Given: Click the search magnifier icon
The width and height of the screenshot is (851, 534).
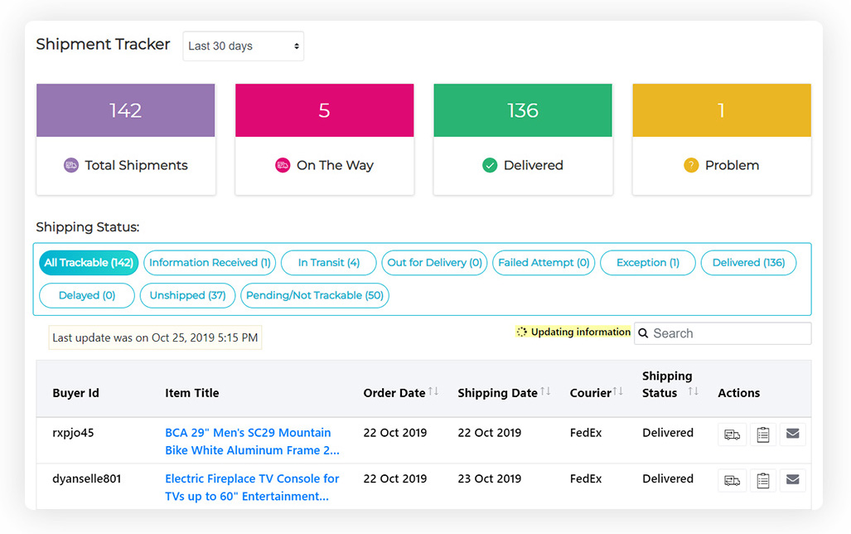Looking at the screenshot, I should pyautogui.click(x=643, y=333).
